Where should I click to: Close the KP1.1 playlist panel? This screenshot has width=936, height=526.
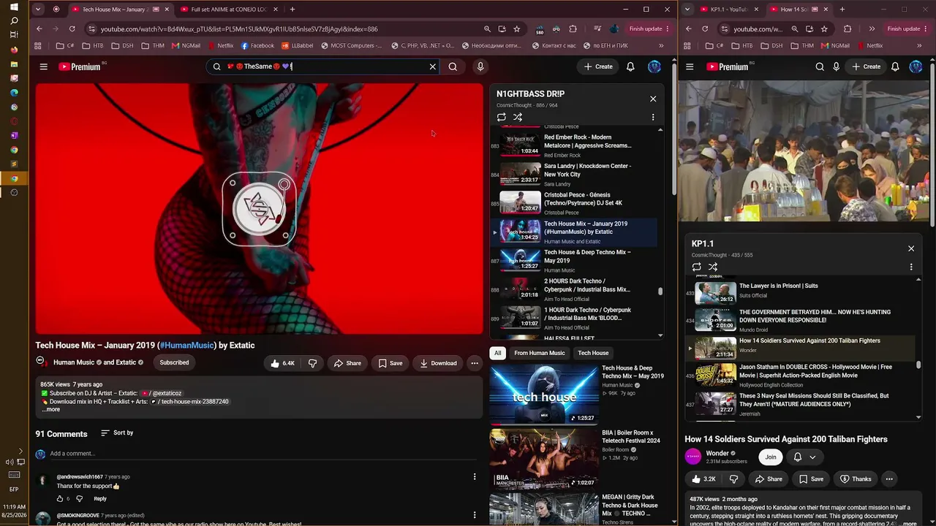(x=911, y=248)
